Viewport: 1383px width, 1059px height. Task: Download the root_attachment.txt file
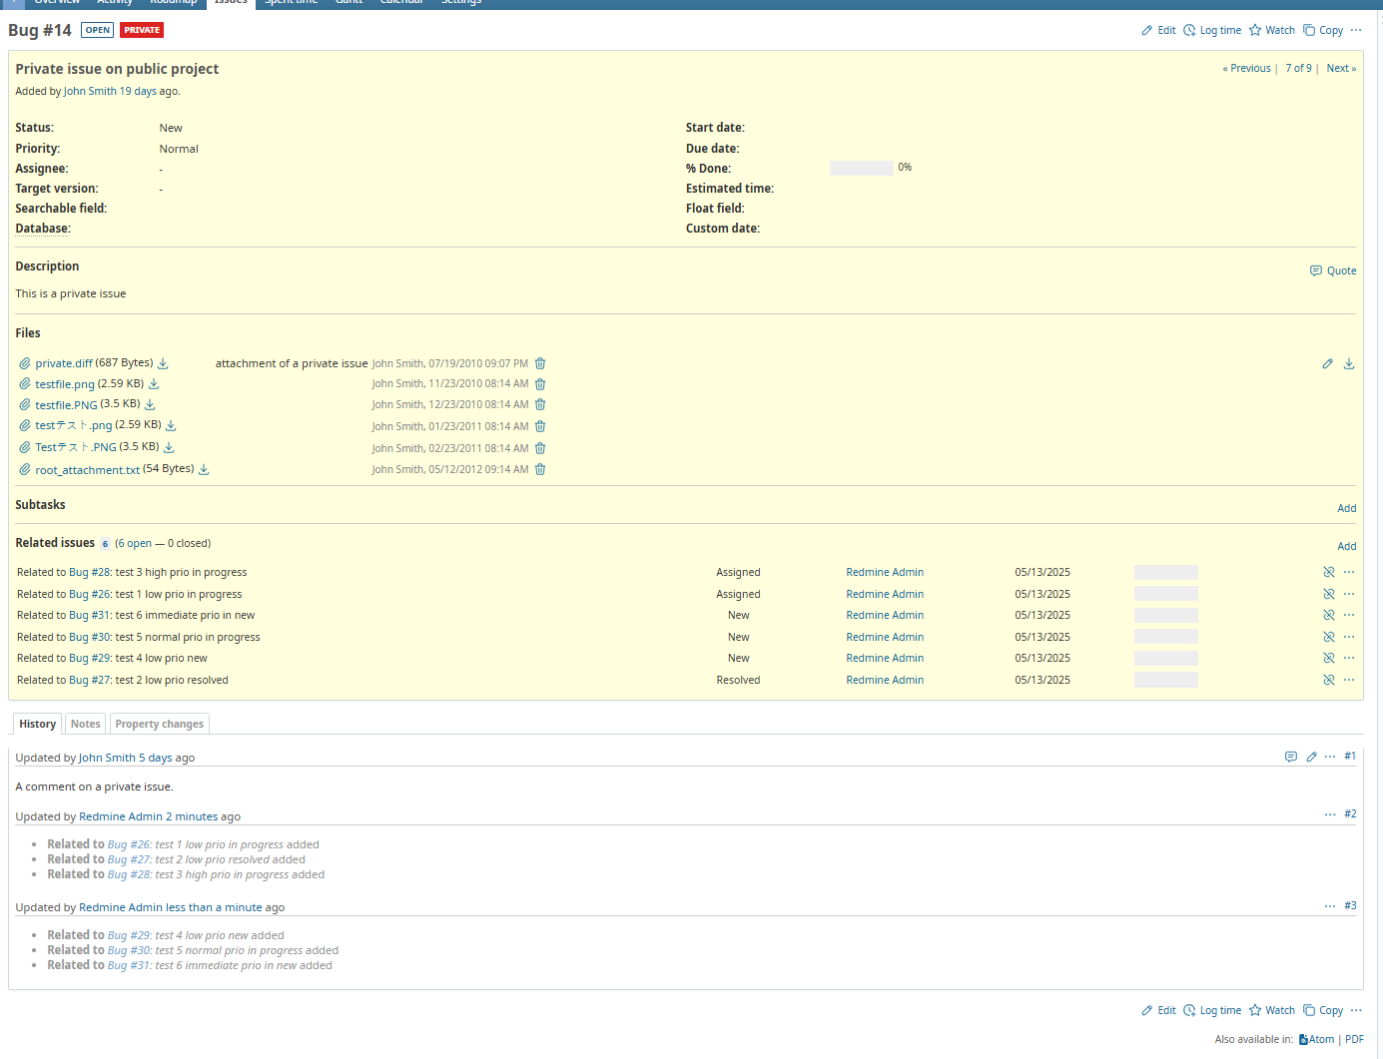tap(204, 469)
